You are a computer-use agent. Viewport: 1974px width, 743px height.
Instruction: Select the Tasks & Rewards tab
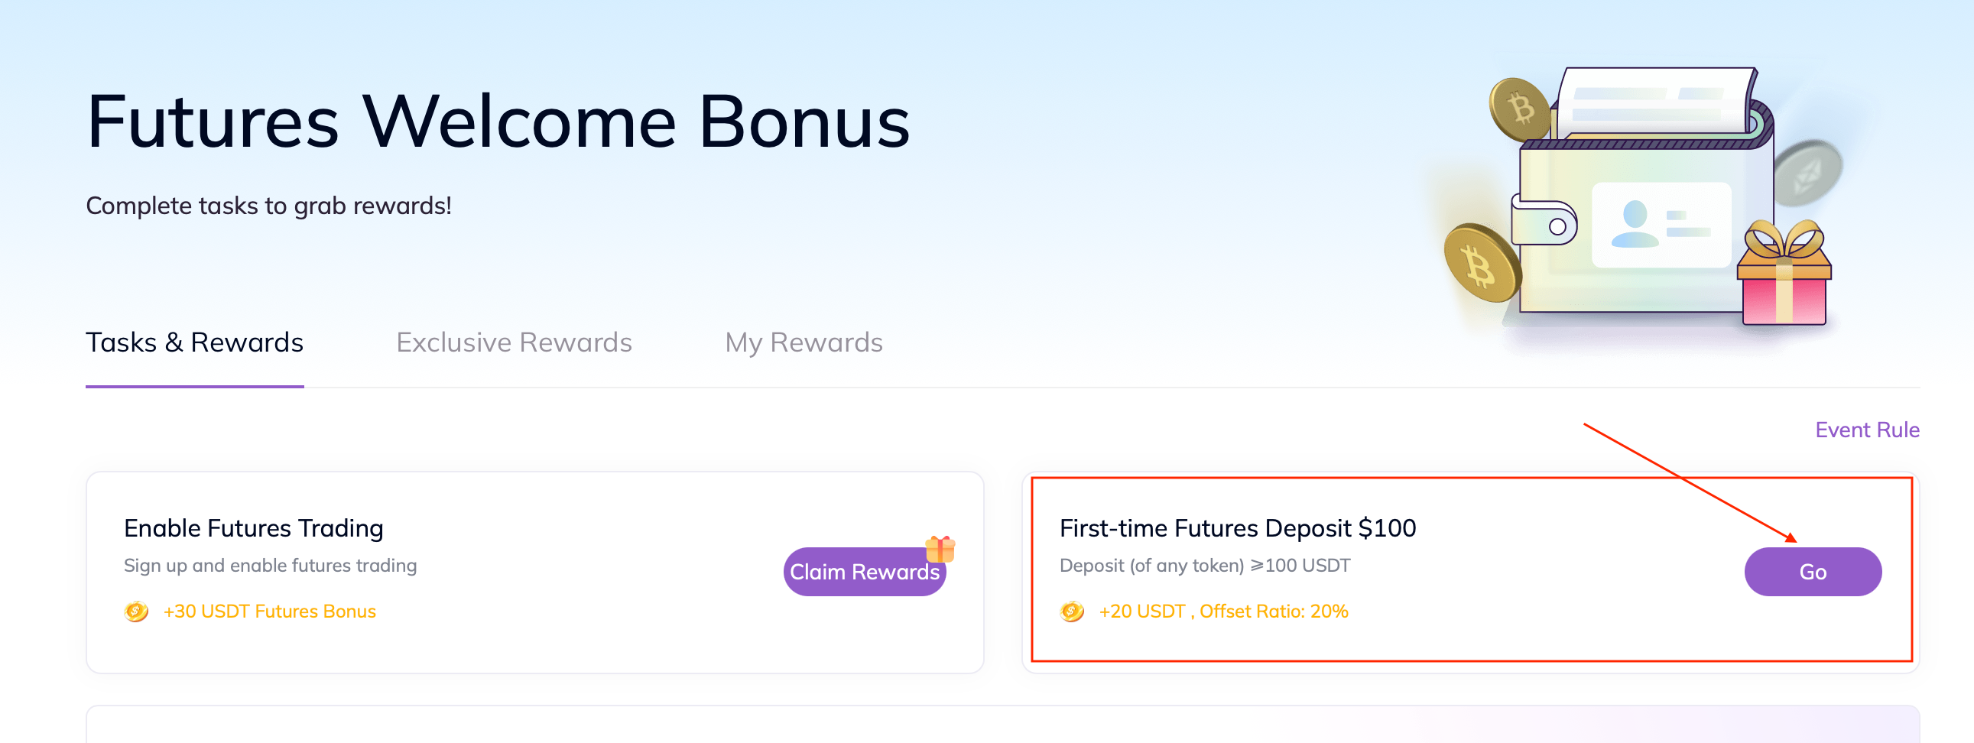click(195, 342)
